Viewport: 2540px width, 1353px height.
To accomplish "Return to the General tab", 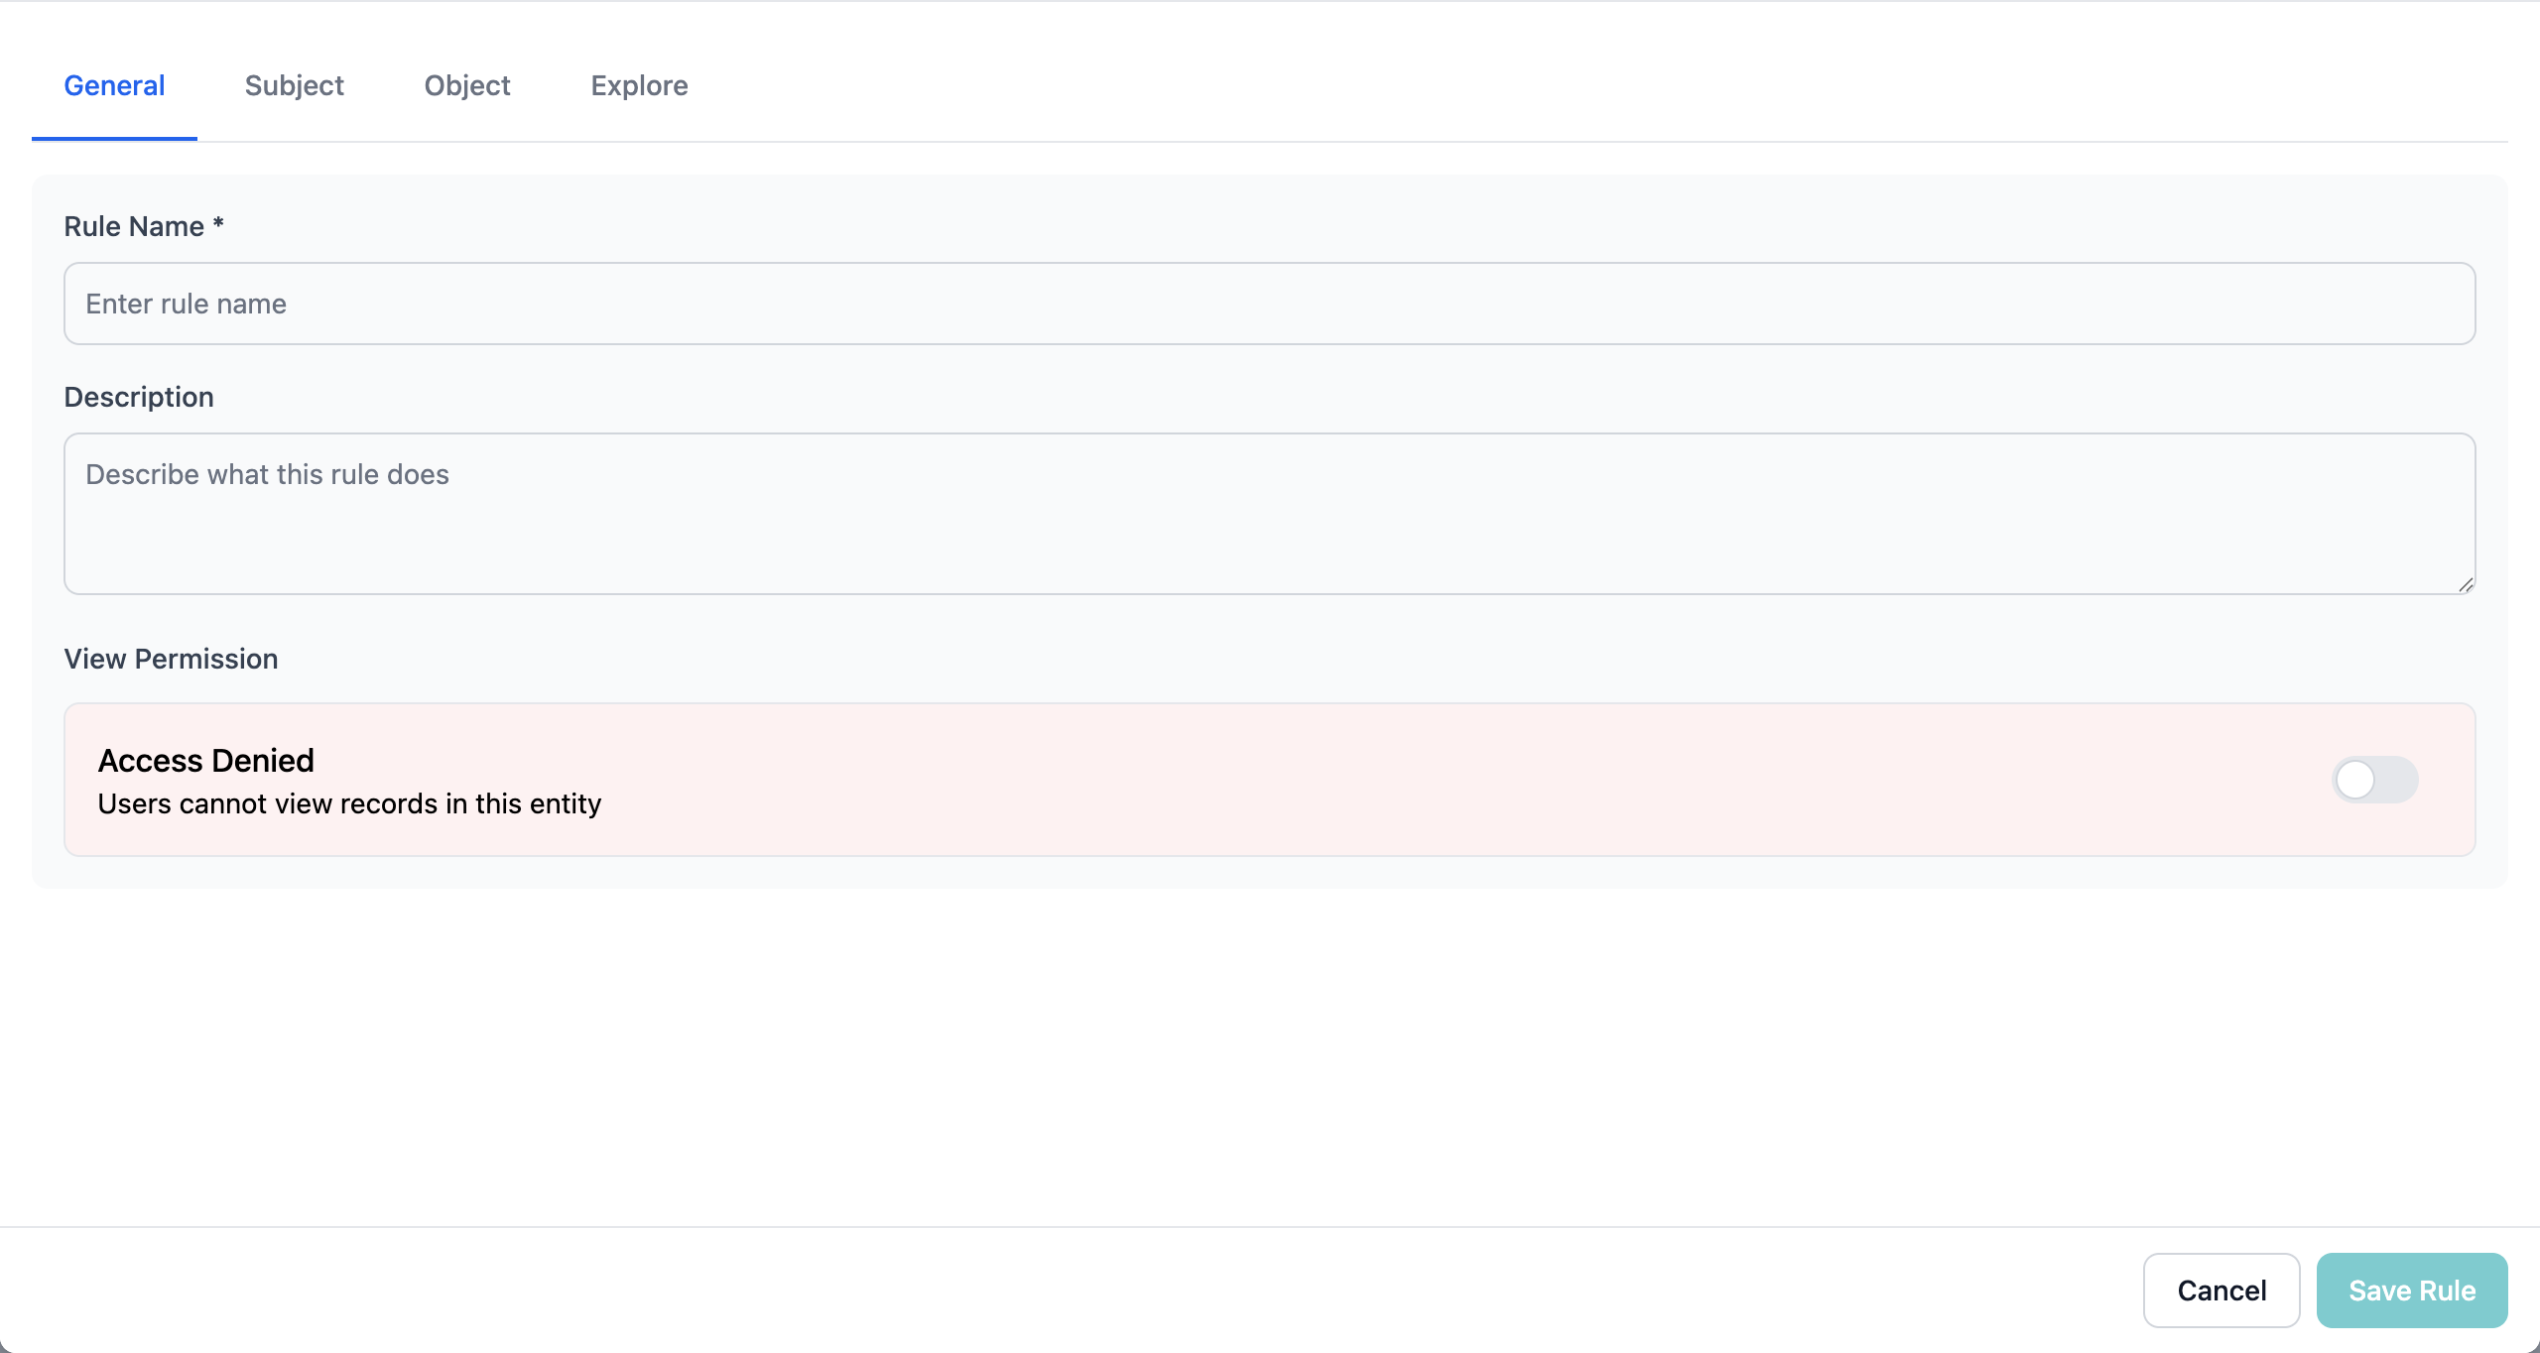I will pyautogui.click(x=114, y=86).
